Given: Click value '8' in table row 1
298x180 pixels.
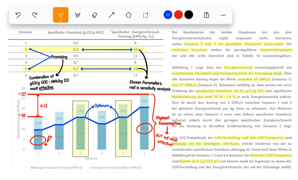Looking at the screenshot, I should click(135, 43).
